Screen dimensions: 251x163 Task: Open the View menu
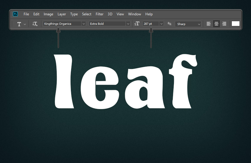click(120, 14)
